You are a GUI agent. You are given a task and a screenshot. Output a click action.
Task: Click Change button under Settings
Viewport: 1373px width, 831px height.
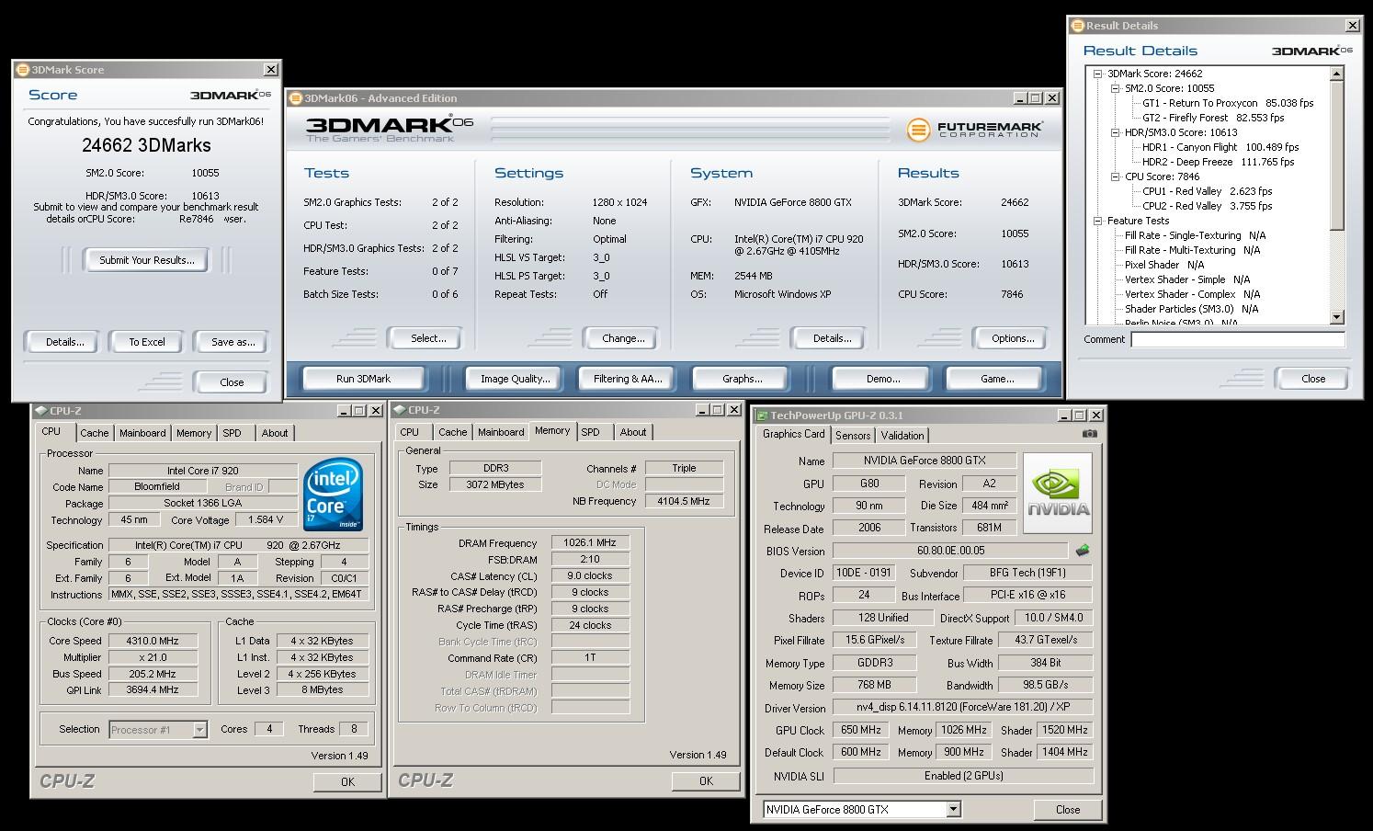622,338
